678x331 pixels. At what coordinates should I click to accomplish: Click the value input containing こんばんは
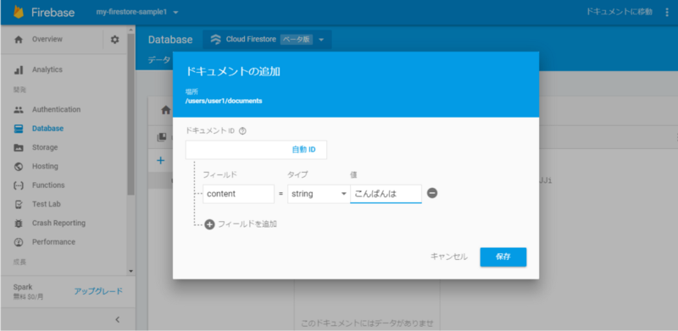(x=386, y=194)
